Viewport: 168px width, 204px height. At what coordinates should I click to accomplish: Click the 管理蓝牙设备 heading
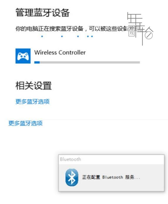click(x=43, y=13)
